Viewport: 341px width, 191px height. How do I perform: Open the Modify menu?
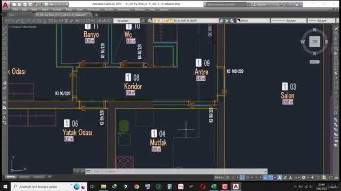109,10
